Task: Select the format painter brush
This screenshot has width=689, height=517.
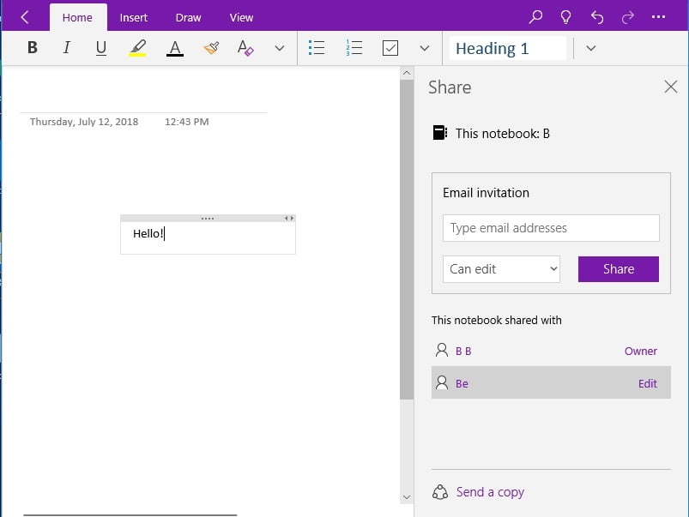Action: click(211, 47)
